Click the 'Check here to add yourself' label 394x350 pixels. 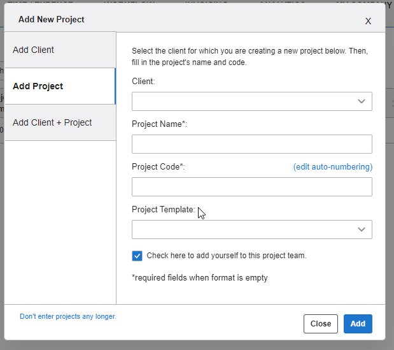226,256
